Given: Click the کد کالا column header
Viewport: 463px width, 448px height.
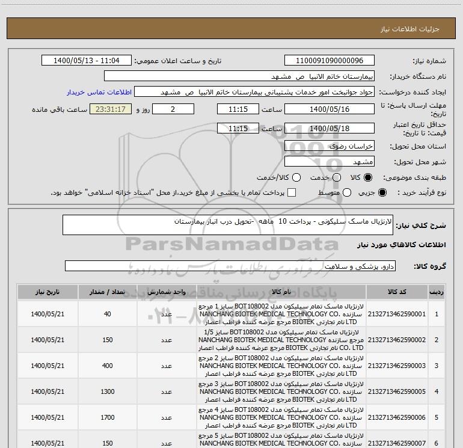Looking at the screenshot, I should point(397,292).
